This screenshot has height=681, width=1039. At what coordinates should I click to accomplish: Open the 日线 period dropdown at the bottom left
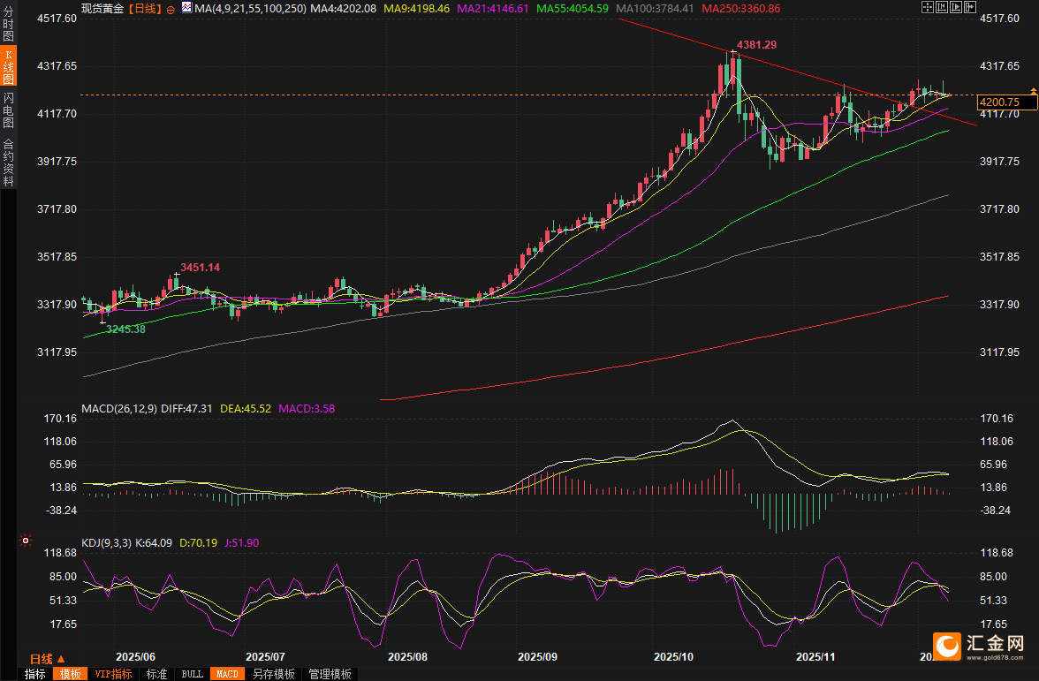(x=48, y=659)
